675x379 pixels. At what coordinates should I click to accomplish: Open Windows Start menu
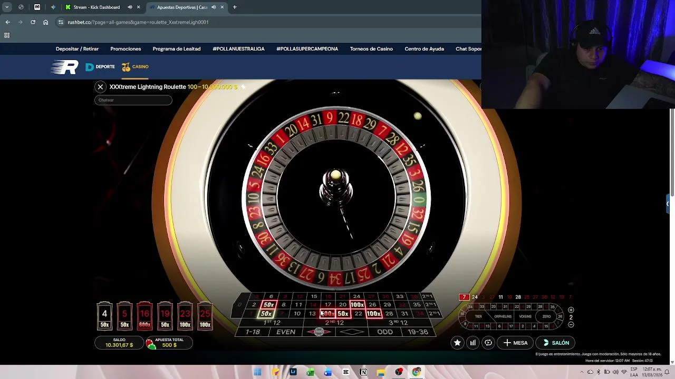point(257,372)
